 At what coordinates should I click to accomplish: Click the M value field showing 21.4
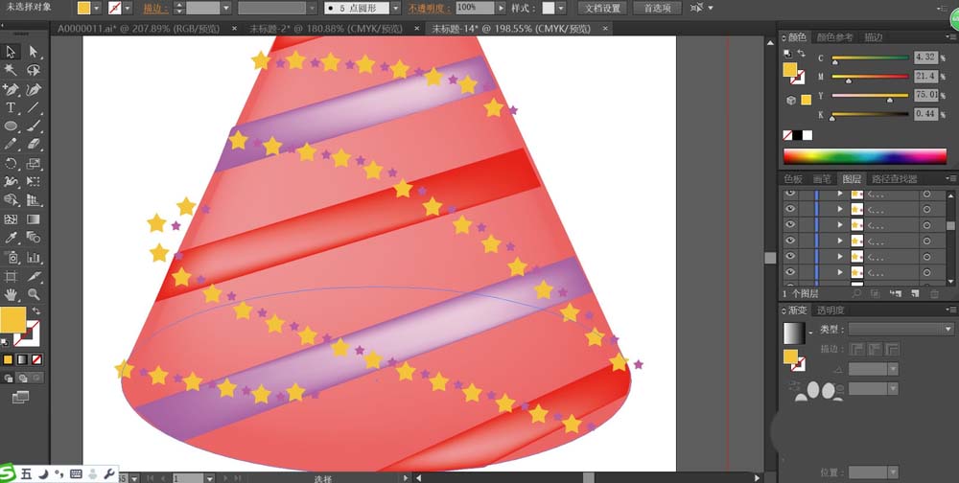click(926, 77)
